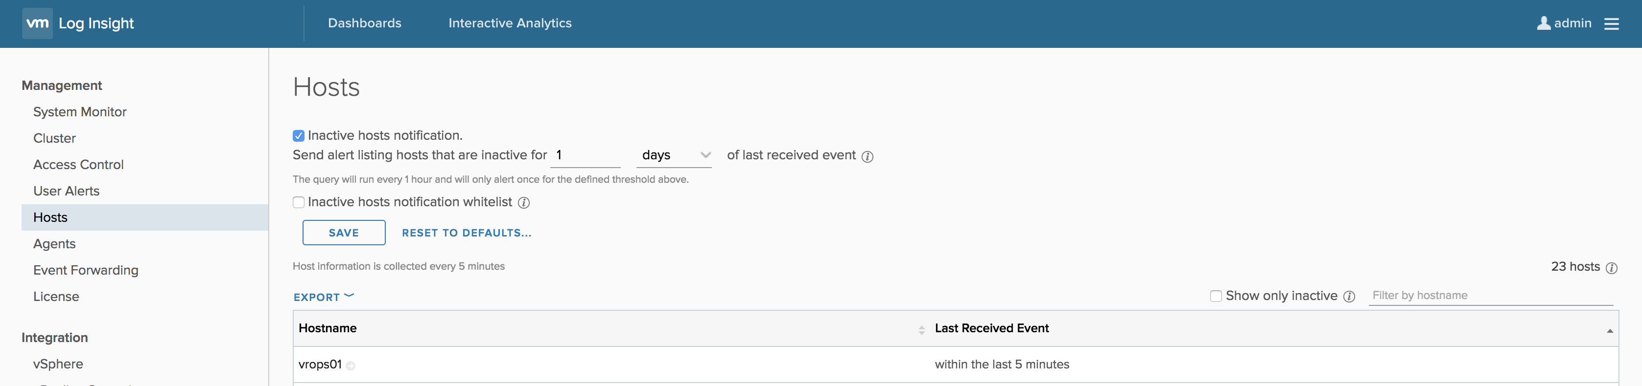Click info icon beside last received event

click(x=868, y=156)
